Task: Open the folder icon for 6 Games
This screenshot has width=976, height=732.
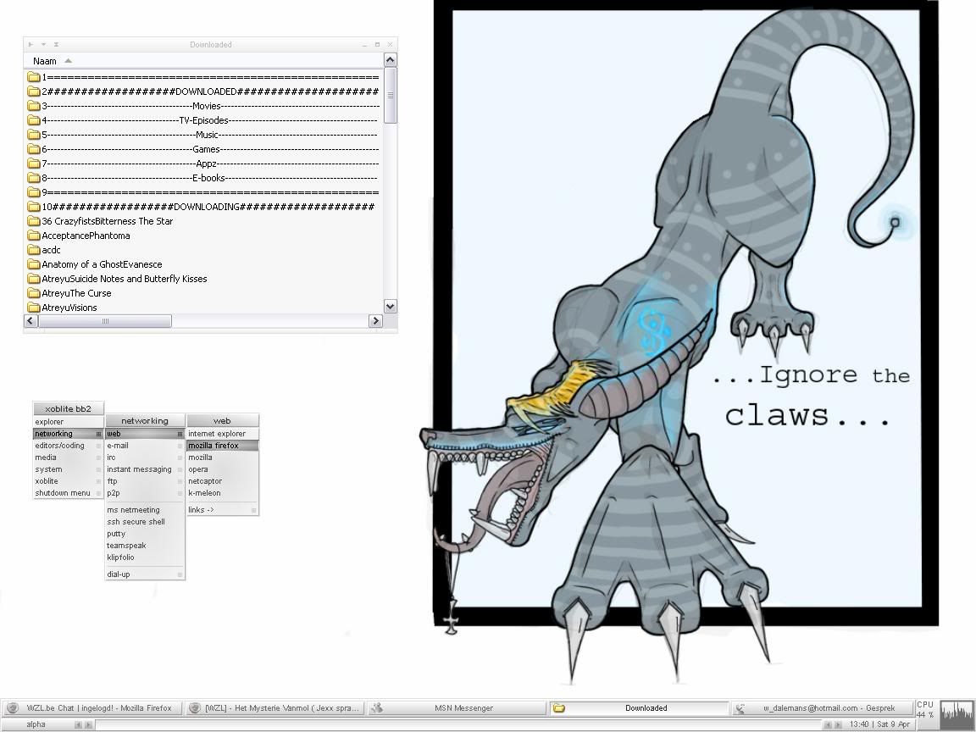Action: [x=34, y=149]
